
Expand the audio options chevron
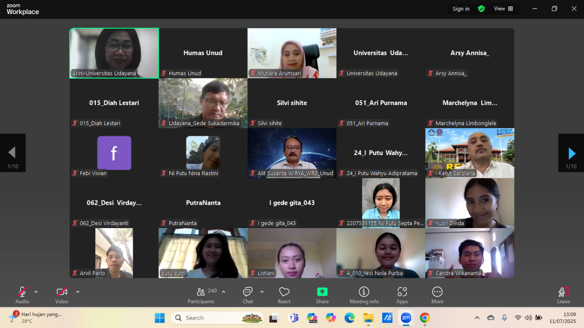click(36, 292)
